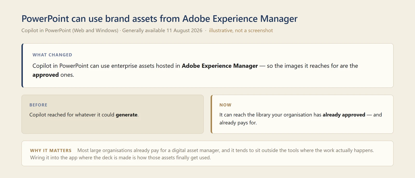Click the 'WHAT CHANGED' label
Viewport: 415px width, 178px height.
pos(52,55)
